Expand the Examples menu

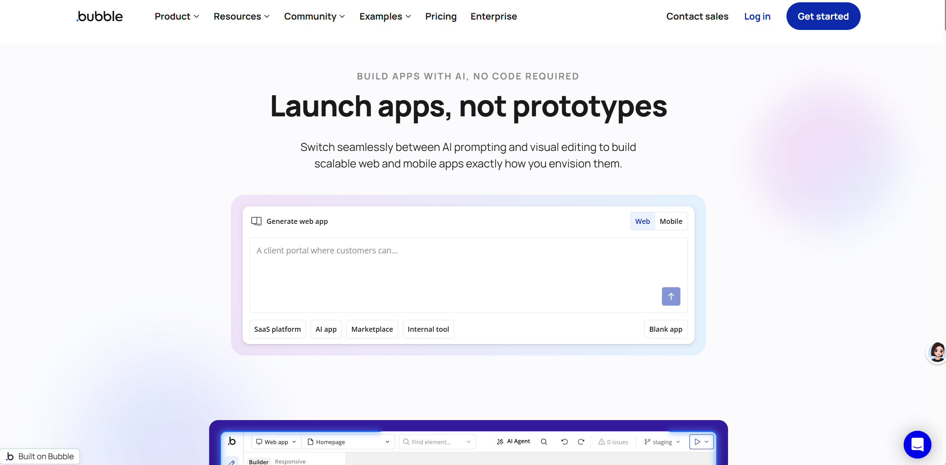[x=385, y=16]
